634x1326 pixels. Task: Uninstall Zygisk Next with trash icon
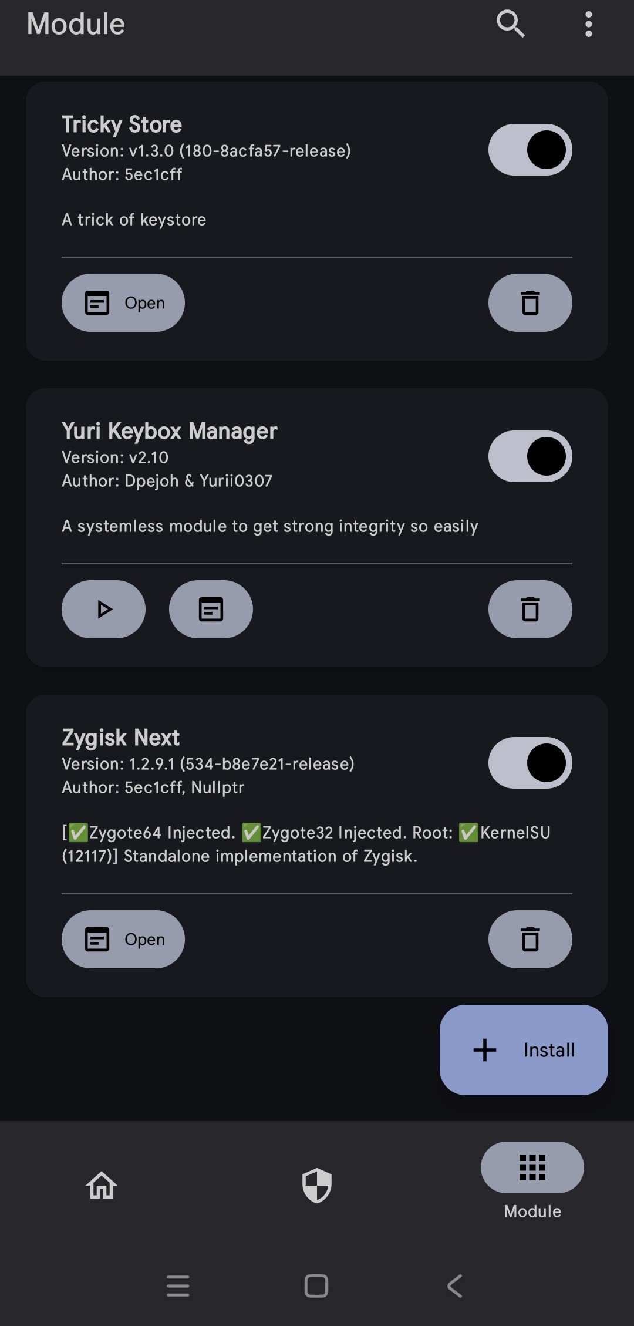click(530, 940)
